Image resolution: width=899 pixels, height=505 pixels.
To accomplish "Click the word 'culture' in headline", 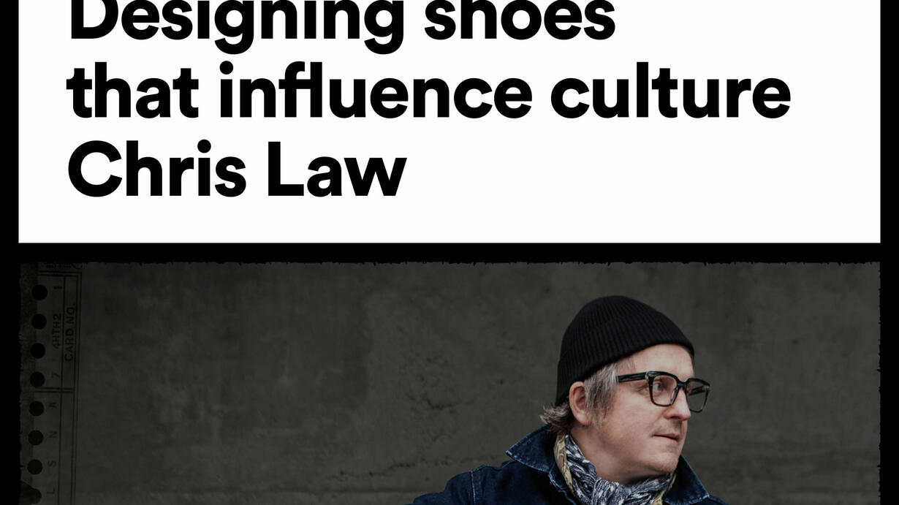I will [x=671, y=94].
